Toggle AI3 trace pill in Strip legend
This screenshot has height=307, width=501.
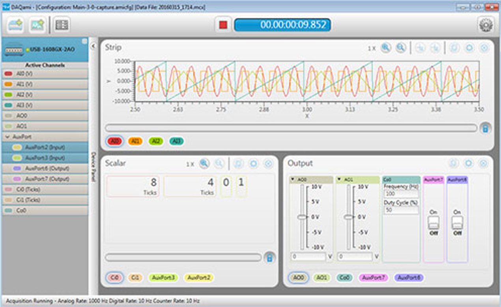176,141
